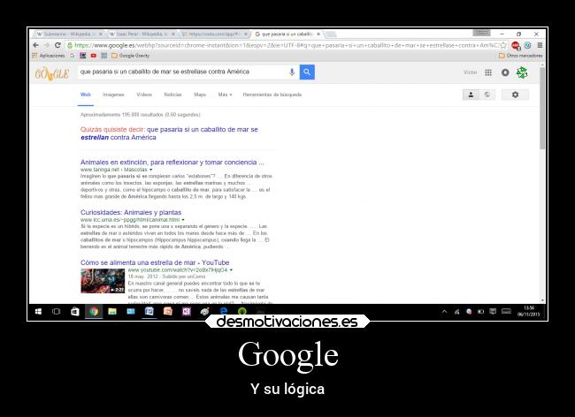Switch to the Isaac Peral Wikipedia tab
This screenshot has height=417, width=575.
[x=142, y=34]
